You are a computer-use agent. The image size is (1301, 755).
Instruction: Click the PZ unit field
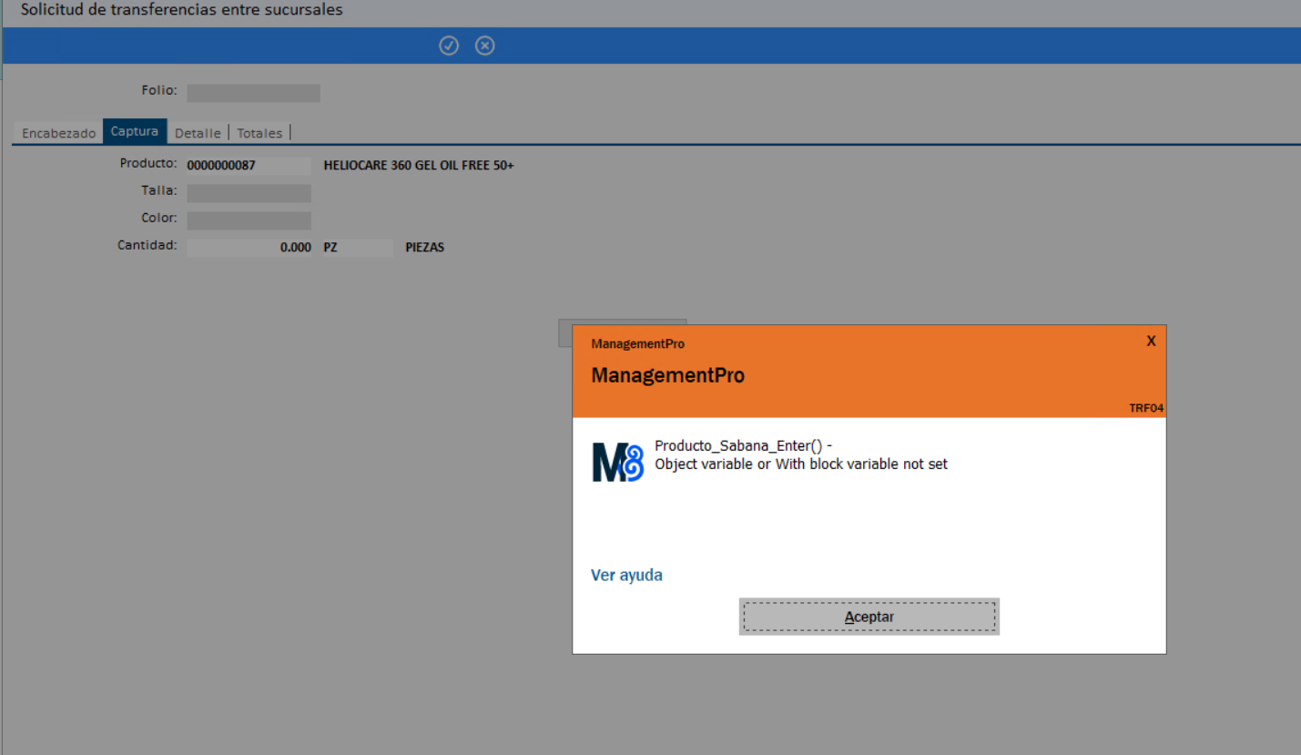click(357, 248)
